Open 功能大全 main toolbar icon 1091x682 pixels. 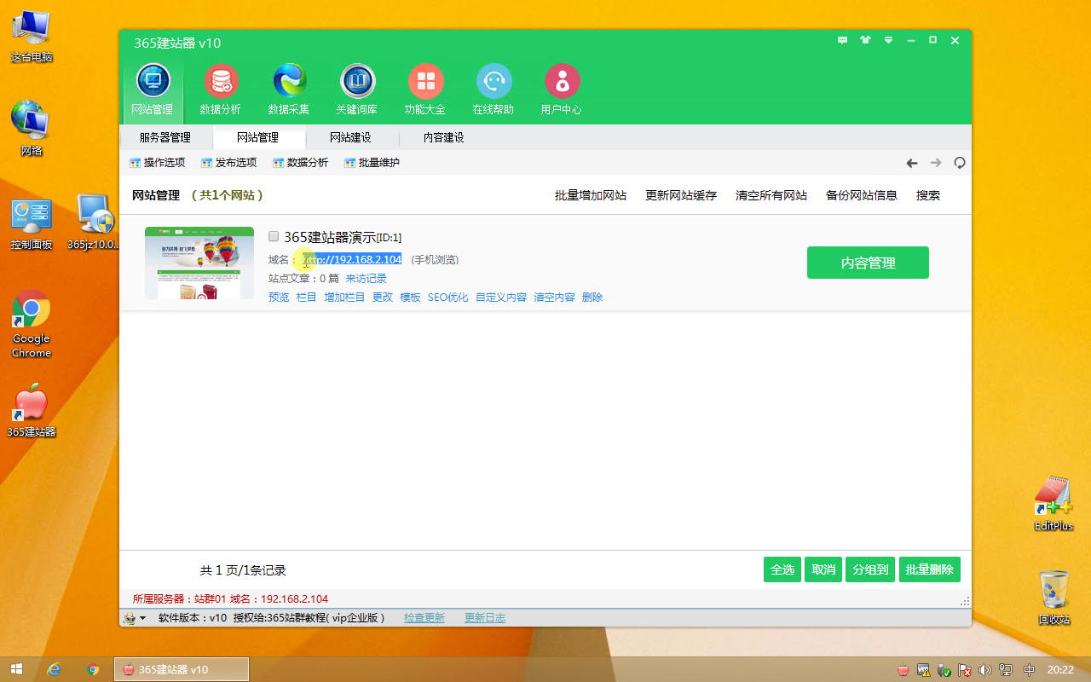(425, 90)
